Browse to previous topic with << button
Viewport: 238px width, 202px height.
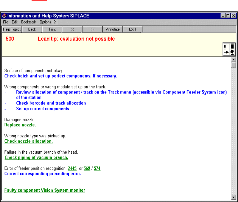[x=72, y=29]
